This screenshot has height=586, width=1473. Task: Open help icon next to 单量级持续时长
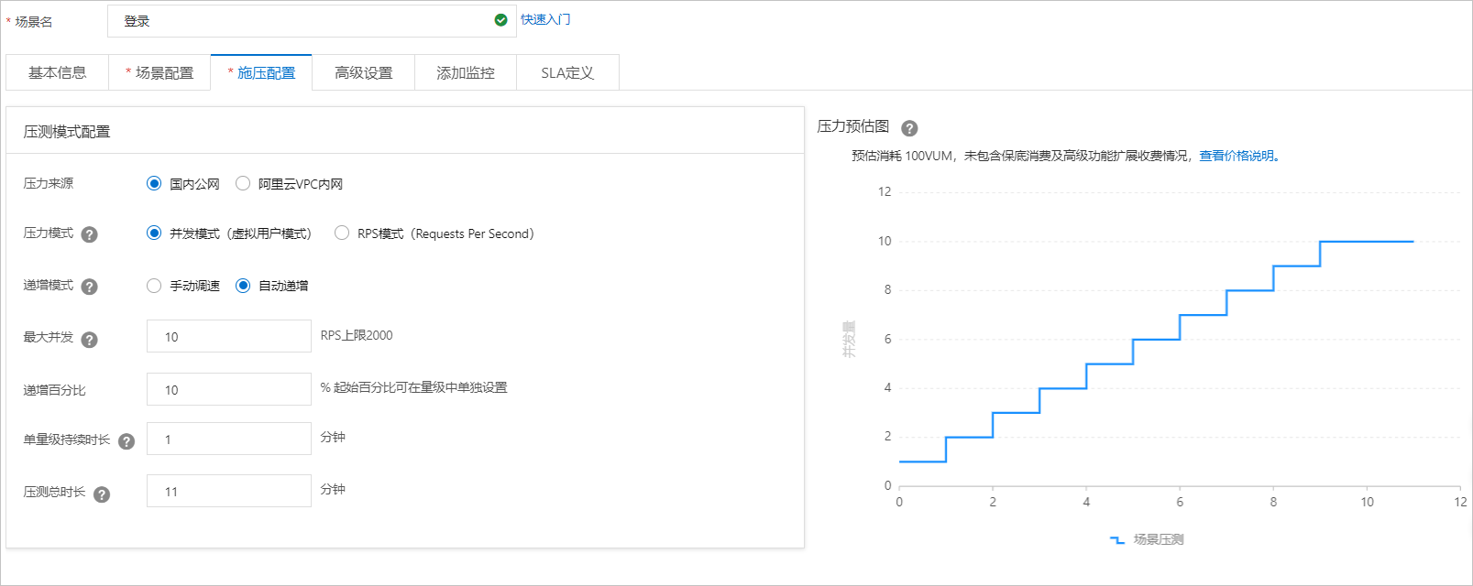(x=126, y=441)
